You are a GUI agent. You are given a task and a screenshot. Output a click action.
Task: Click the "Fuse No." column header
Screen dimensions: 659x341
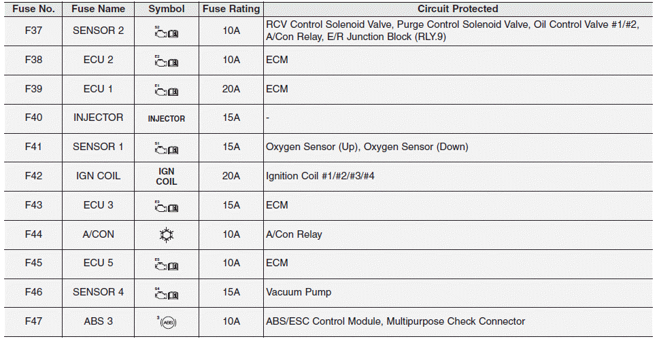(x=33, y=10)
